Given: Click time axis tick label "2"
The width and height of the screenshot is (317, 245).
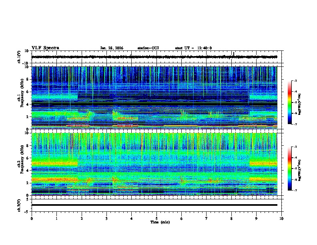Looking at the screenshot, I should tap(82, 219).
